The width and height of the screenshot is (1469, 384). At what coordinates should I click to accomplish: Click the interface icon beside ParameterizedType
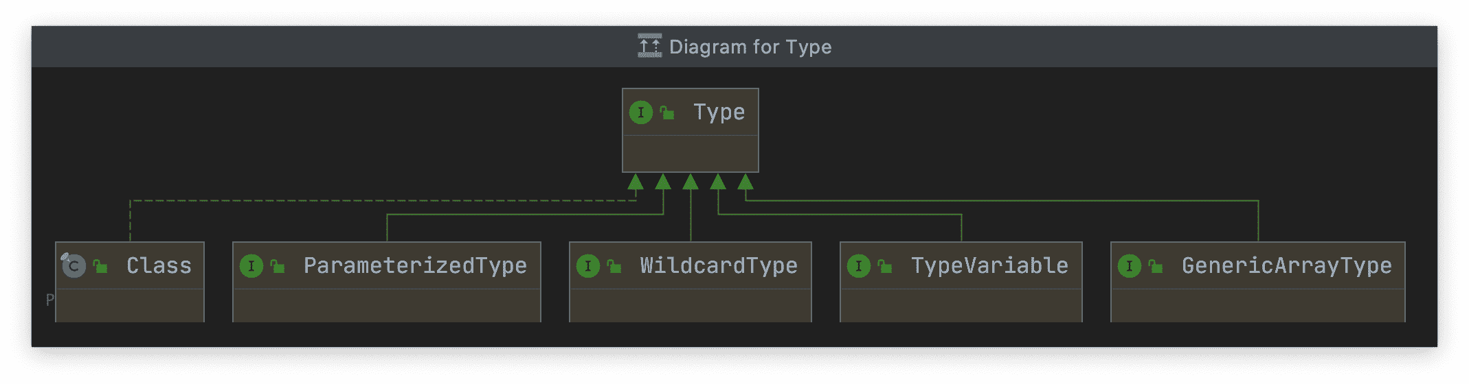click(251, 266)
